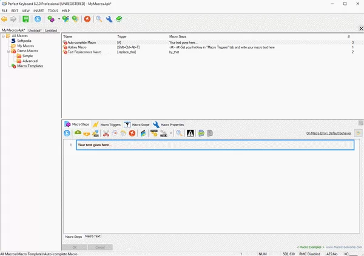Click the blue Run macro icon in main toolbar

coord(38,19)
